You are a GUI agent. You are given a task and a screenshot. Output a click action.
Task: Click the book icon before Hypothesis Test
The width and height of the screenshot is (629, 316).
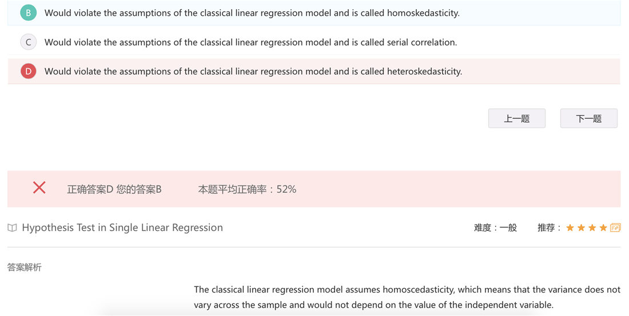tap(13, 228)
